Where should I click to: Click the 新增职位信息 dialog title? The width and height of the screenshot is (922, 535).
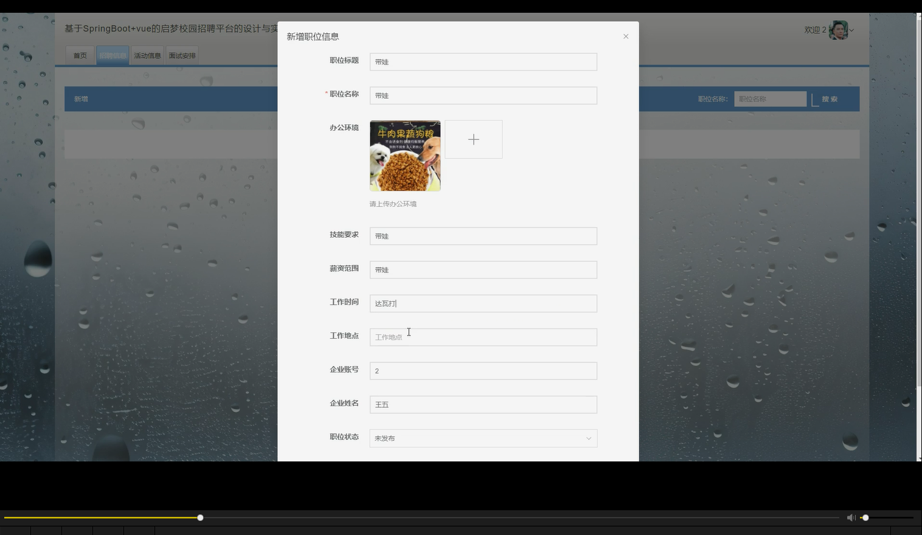[313, 36]
